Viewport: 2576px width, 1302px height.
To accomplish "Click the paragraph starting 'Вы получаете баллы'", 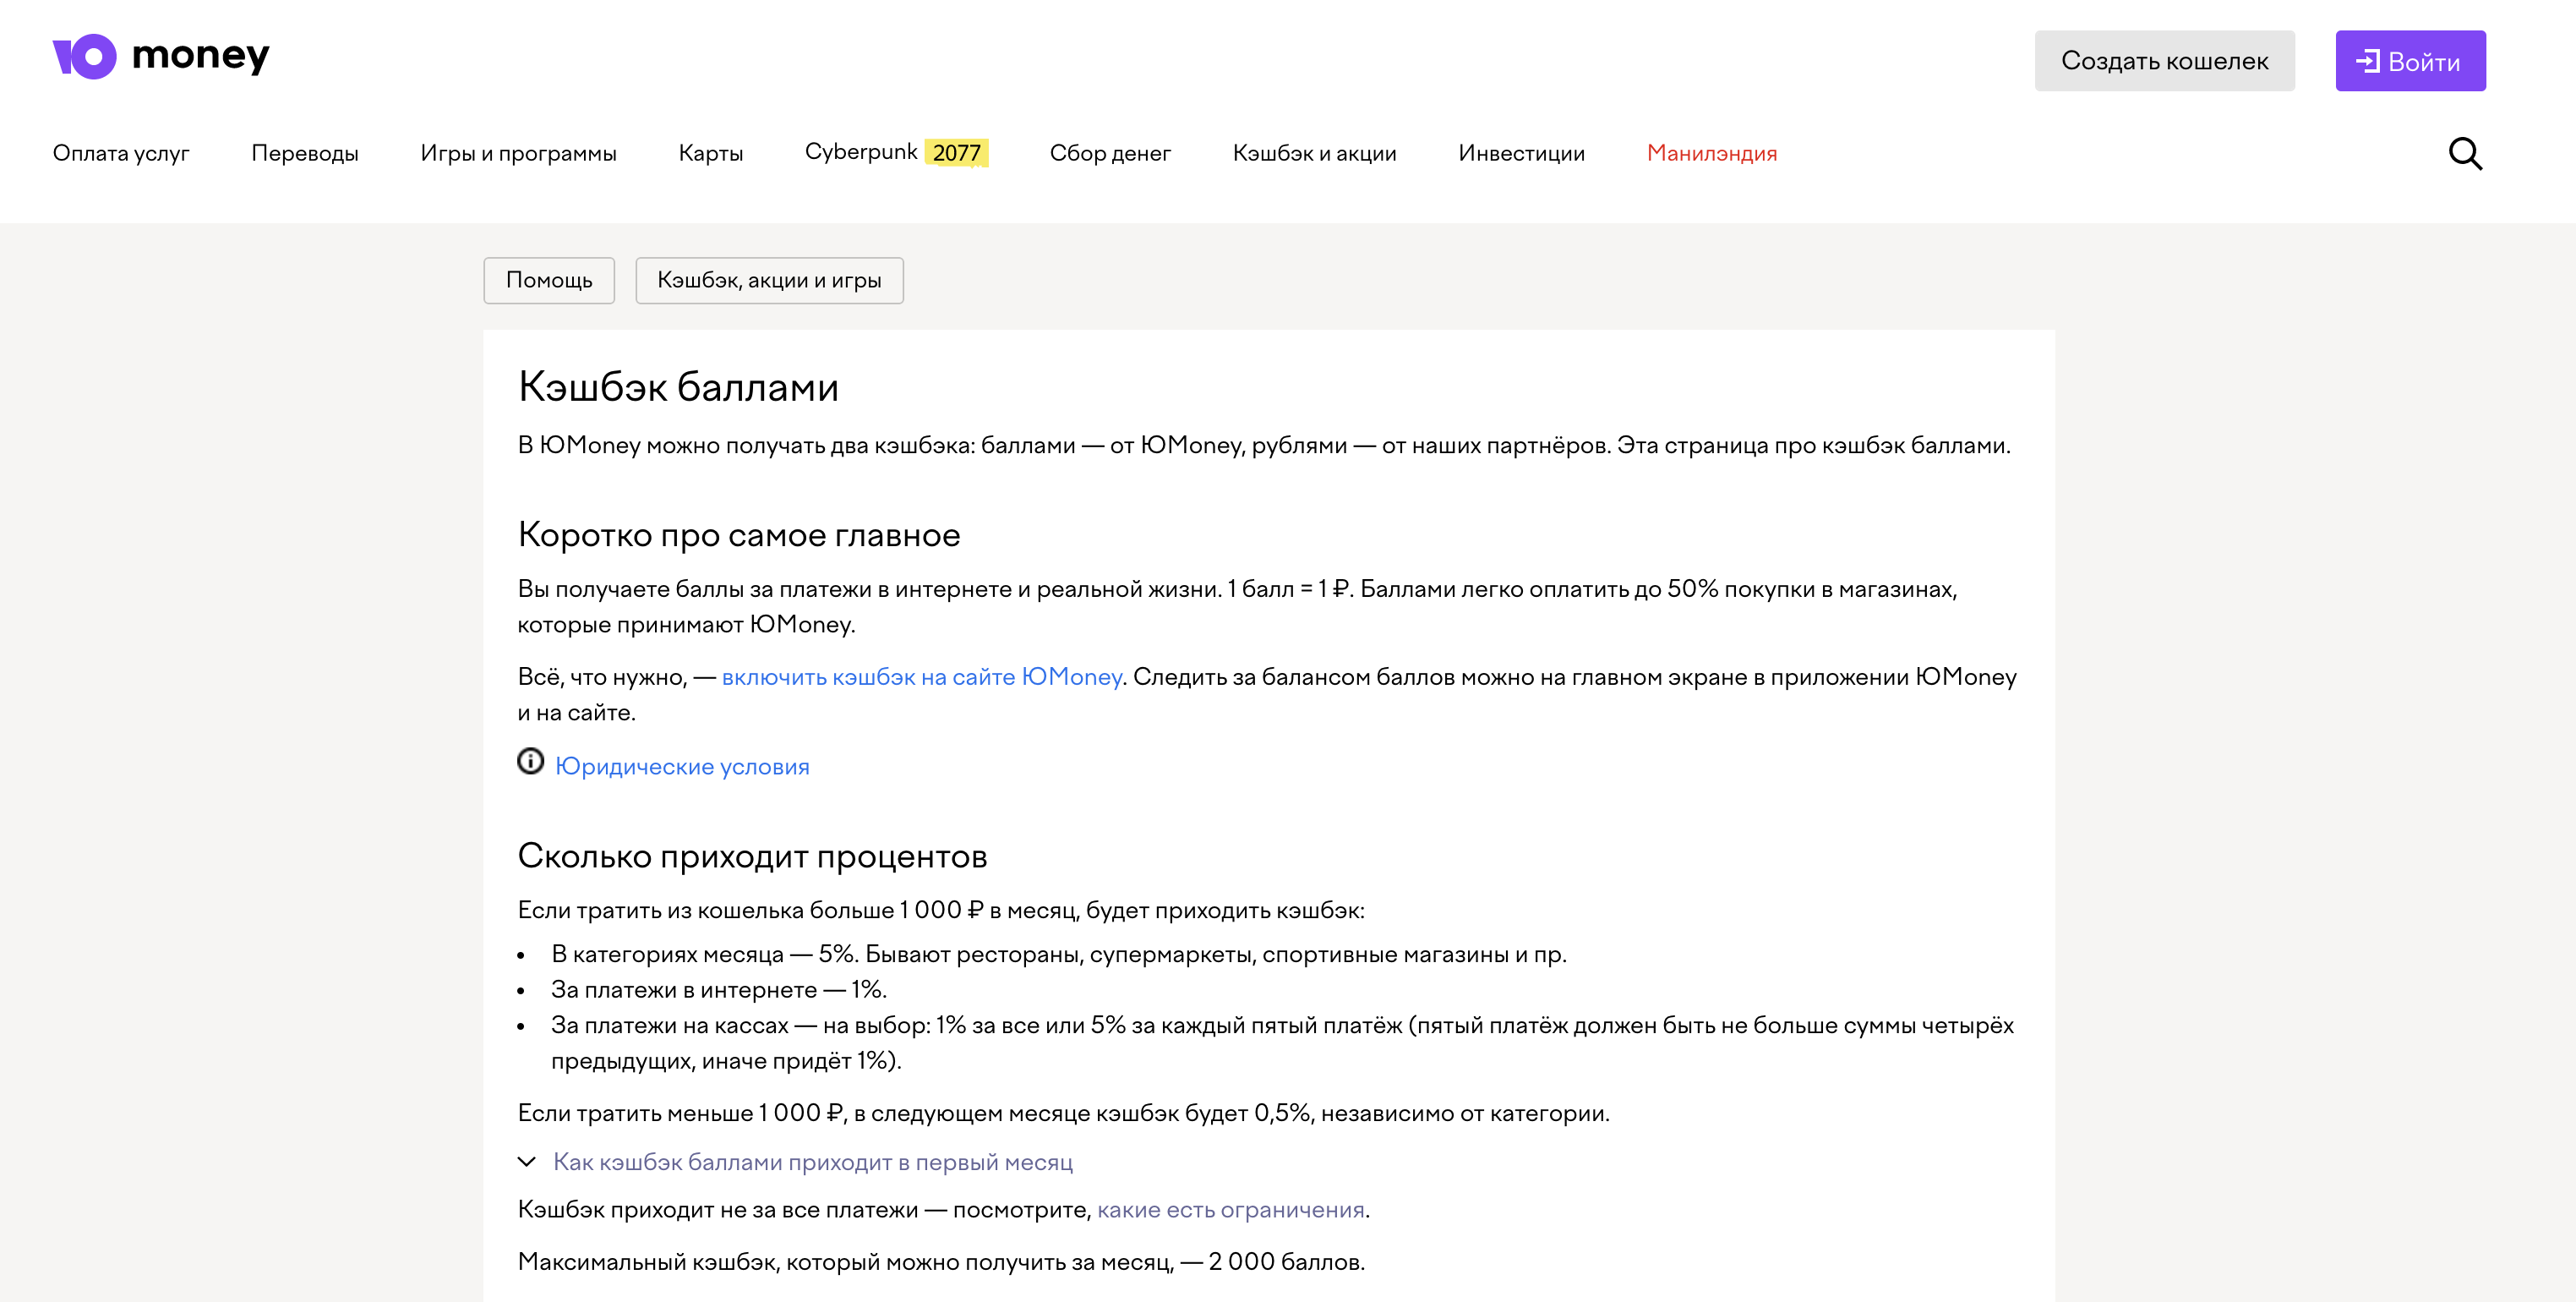I will (1237, 606).
